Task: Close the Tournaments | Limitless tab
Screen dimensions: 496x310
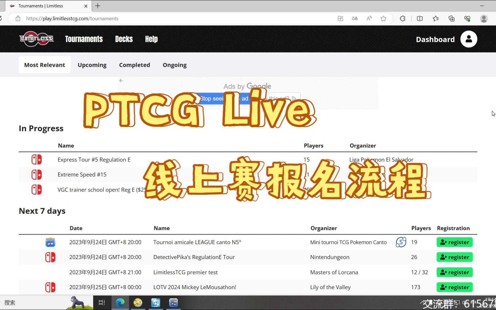Action: click(x=86, y=6)
